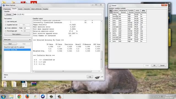Click the Stop button

(24, 44)
